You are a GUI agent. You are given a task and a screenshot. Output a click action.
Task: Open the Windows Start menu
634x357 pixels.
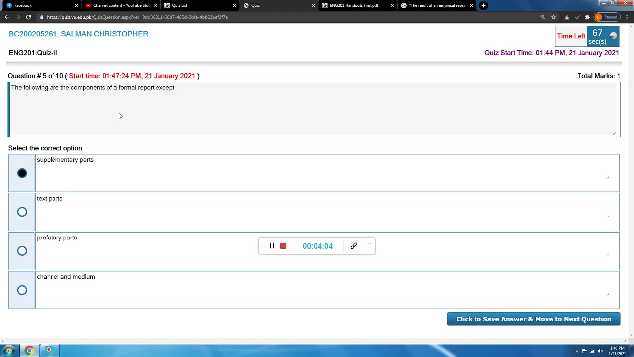pyautogui.click(x=9, y=351)
